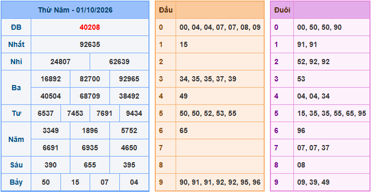This screenshot has height=192, width=371.
Task: Click the digit 2 in the Đầu column
Action: point(161,62)
